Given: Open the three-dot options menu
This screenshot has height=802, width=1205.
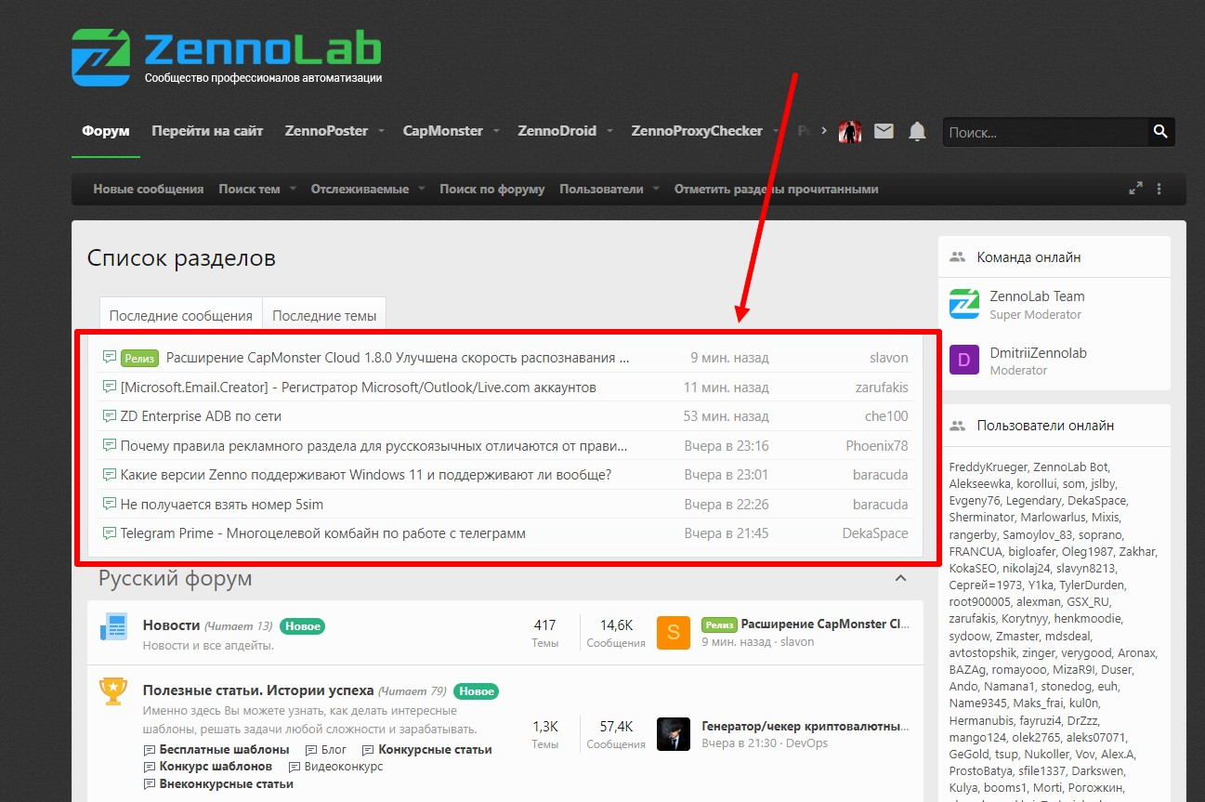Looking at the screenshot, I should (x=1159, y=189).
